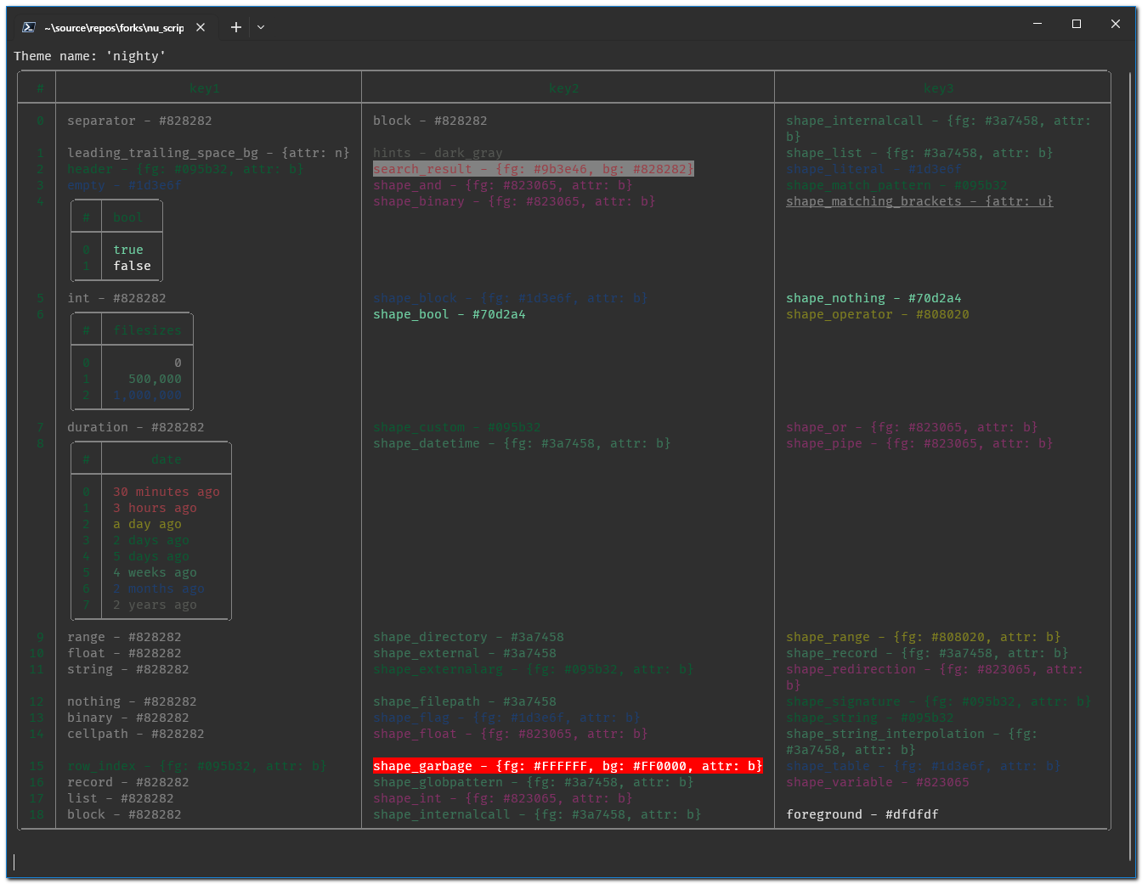Click the 'binary - #828282' entry
Image resolution: width=1142 pixels, height=884 pixels.
tap(128, 718)
